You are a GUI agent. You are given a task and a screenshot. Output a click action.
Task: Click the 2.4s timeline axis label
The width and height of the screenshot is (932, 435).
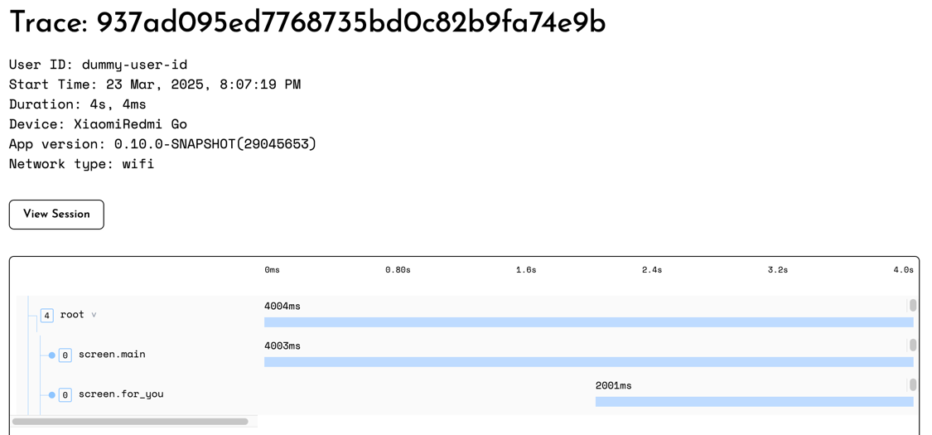(652, 270)
